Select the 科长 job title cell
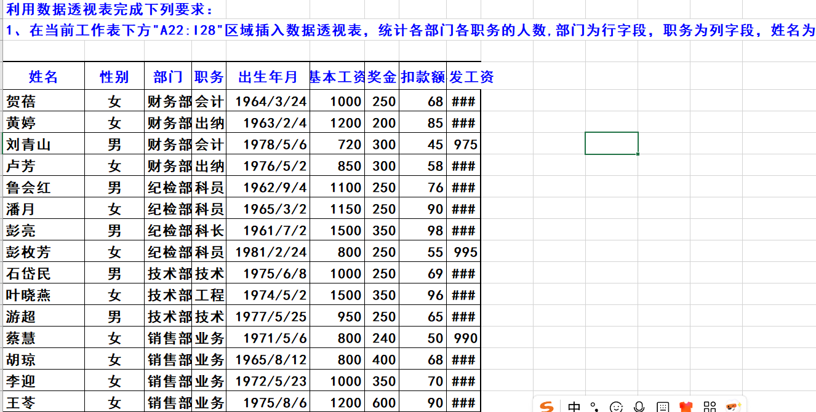This screenshot has height=412, width=816. pyautogui.click(x=209, y=231)
